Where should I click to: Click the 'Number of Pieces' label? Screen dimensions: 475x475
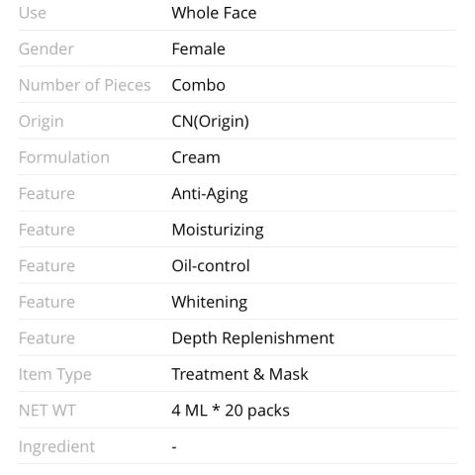click(85, 85)
